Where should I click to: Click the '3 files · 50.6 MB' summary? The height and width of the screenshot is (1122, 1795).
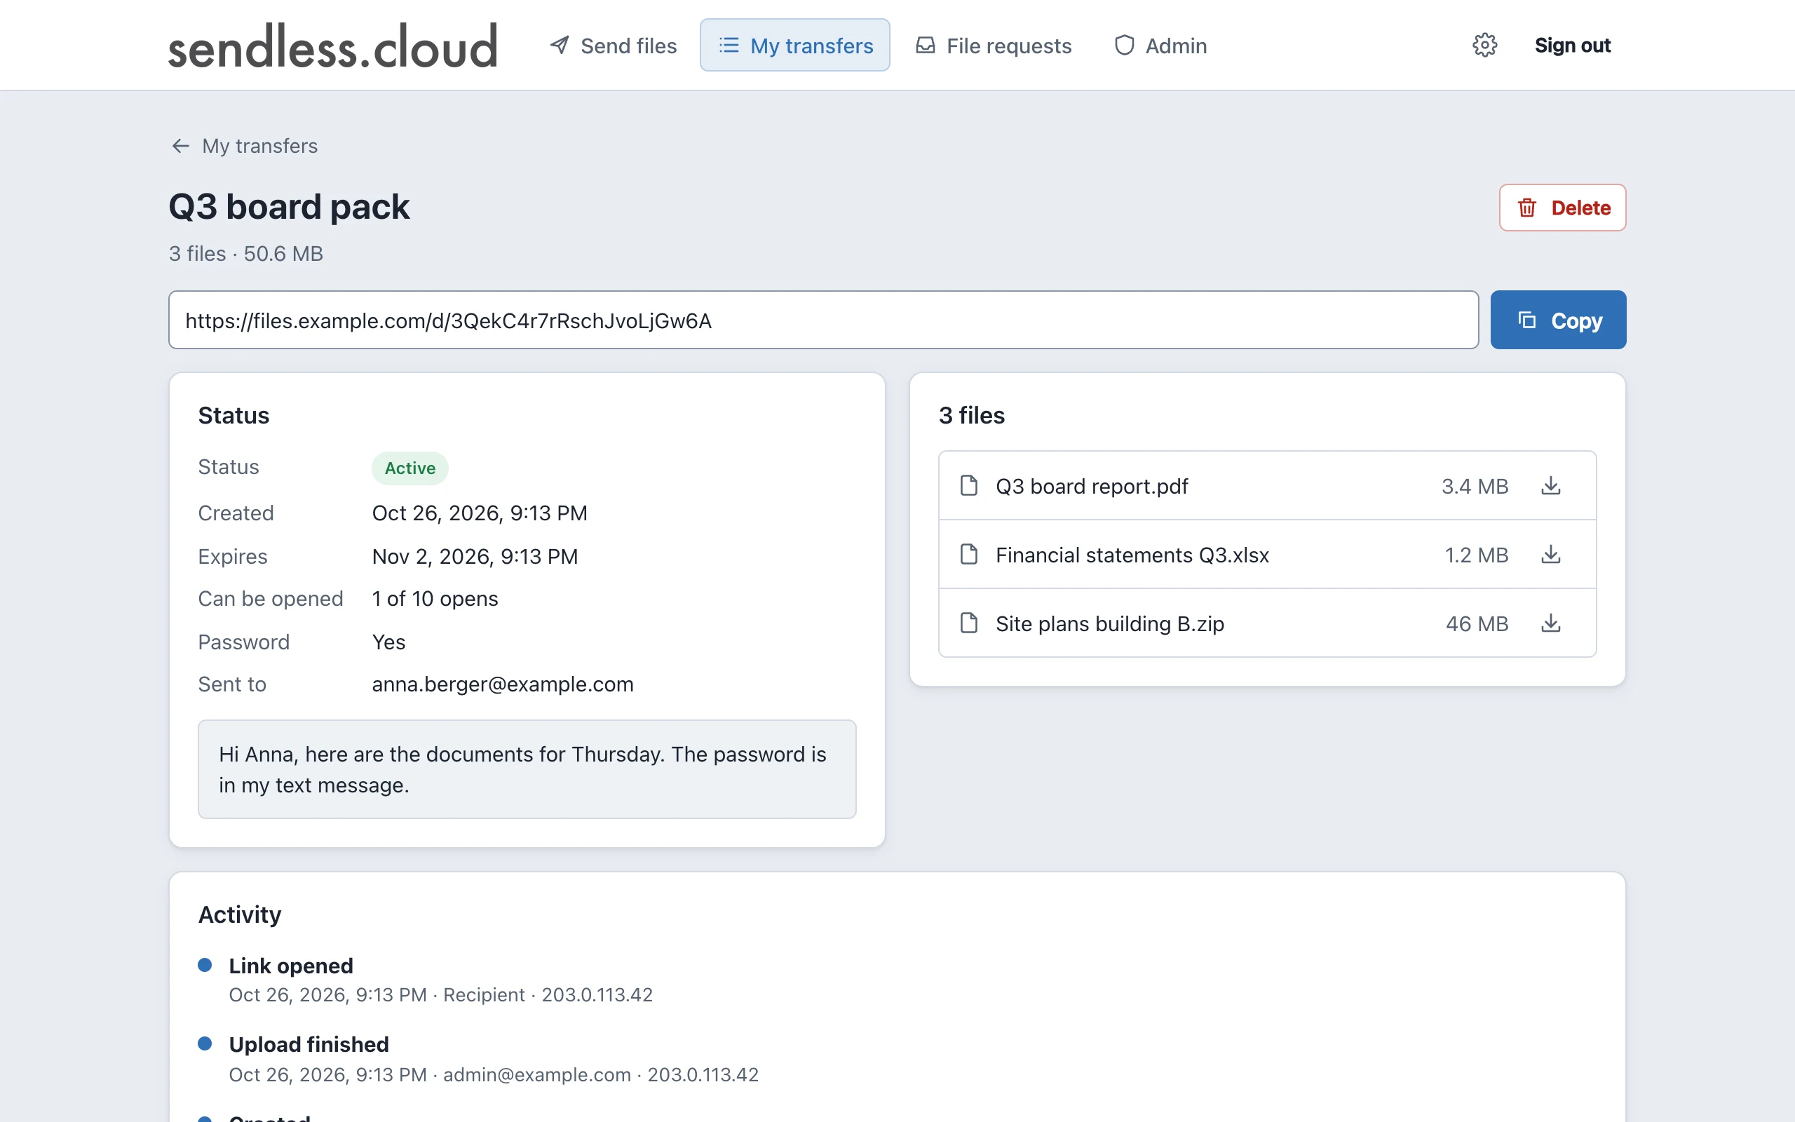pyautogui.click(x=245, y=254)
